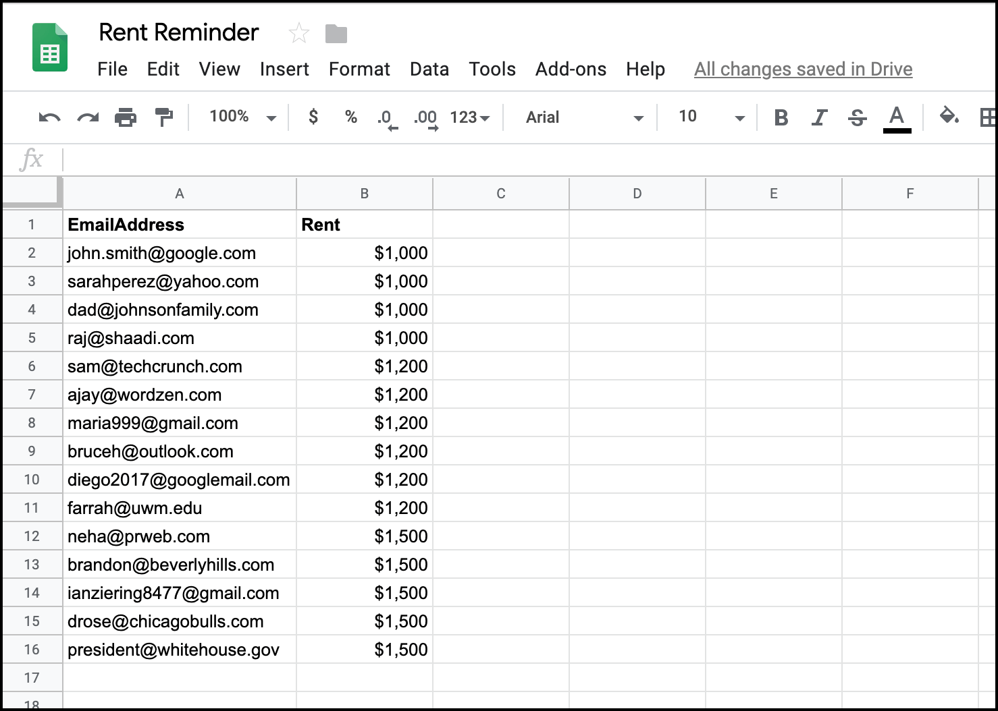Click cell president@whitehouse.gov
Image resolution: width=998 pixels, height=711 pixels.
pos(180,650)
